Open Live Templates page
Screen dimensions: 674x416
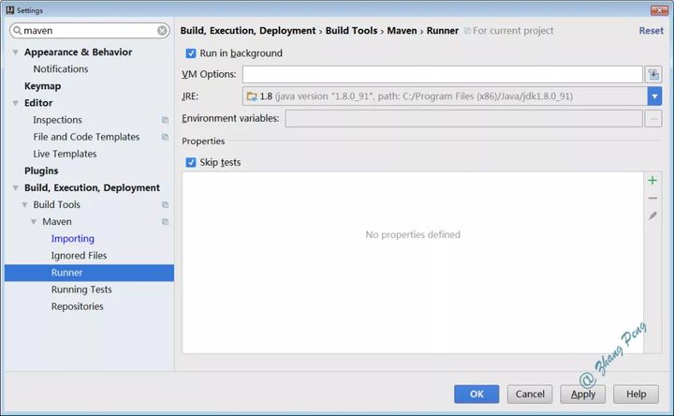click(65, 154)
